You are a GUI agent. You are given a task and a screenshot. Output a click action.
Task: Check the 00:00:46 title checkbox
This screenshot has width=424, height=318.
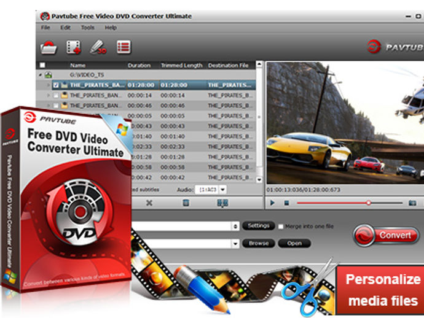[56, 106]
